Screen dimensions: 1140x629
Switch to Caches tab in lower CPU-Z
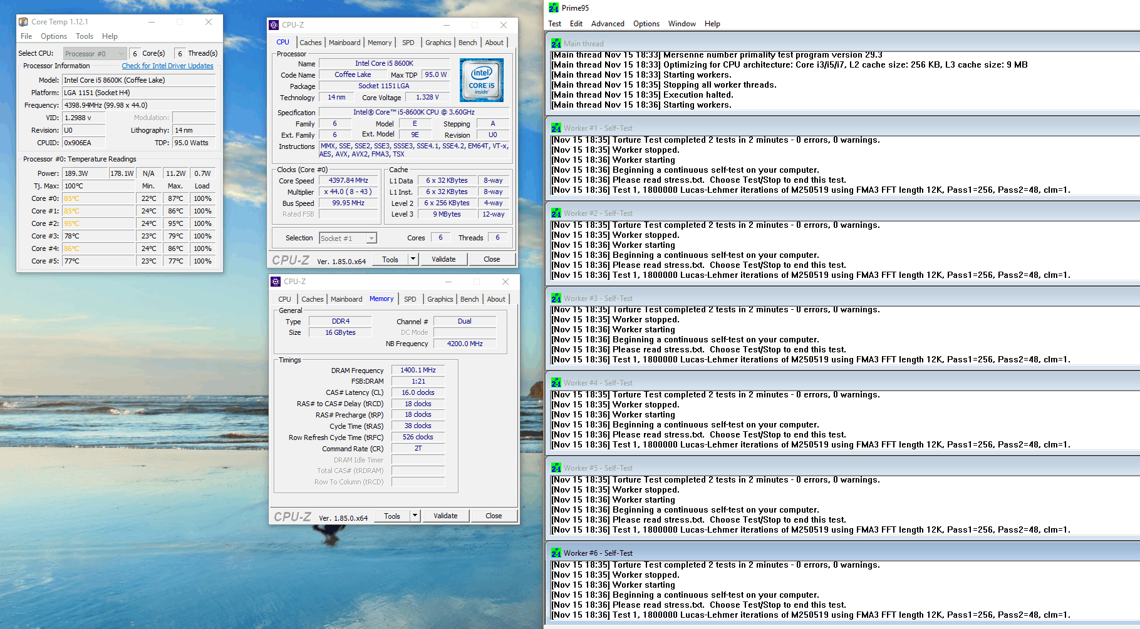[312, 299]
